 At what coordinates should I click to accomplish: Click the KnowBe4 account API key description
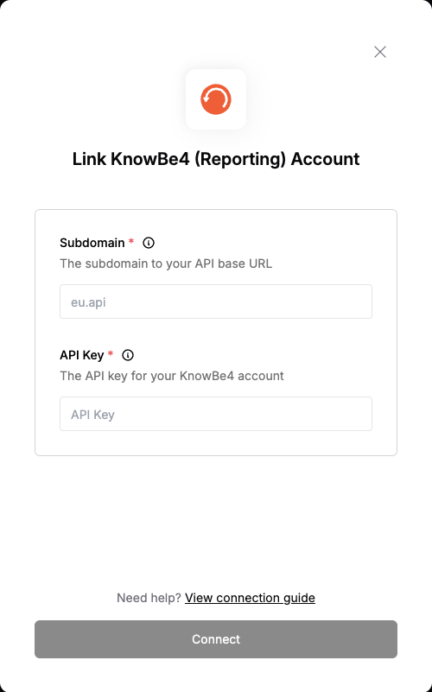pyautogui.click(x=172, y=376)
